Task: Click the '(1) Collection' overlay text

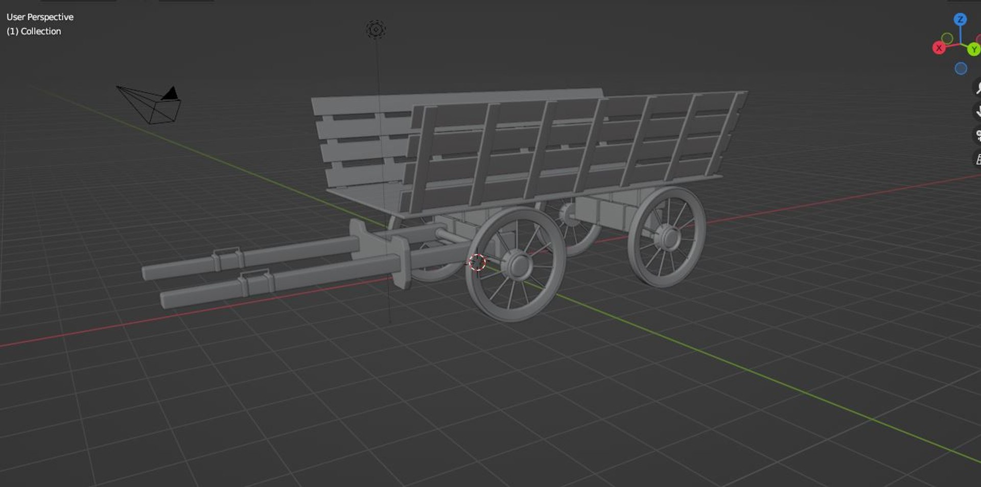Action: pyautogui.click(x=34, y=31)
